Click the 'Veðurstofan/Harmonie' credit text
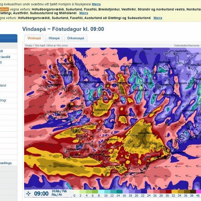 (187, 46)
